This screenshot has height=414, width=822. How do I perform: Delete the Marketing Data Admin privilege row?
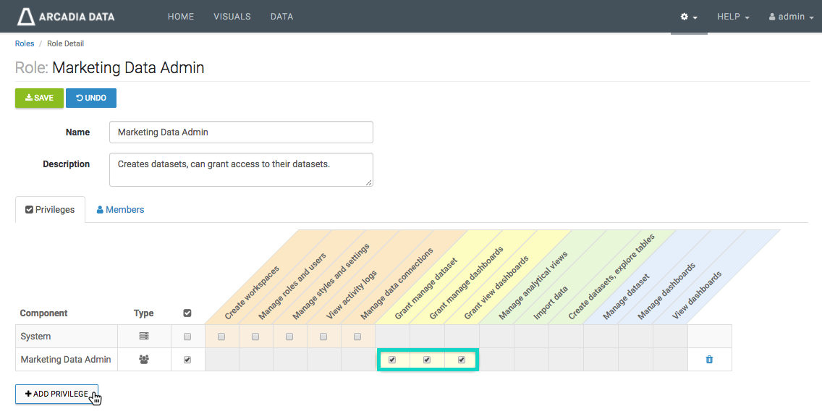[709, 359]
